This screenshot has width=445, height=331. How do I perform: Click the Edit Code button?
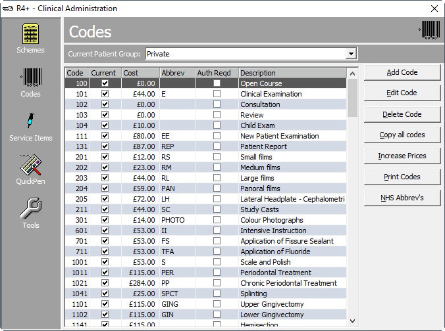[402, 93]
